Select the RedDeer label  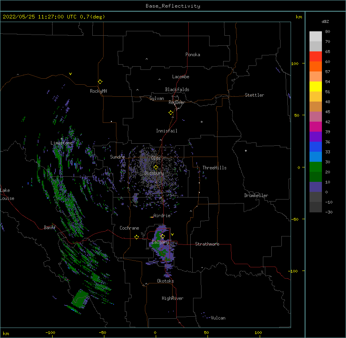click(177, 102)
